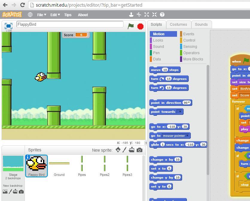Open the Edit menu
Image resolution: width=250 pixels, height=201 pixels.
(x=55, y=15)
